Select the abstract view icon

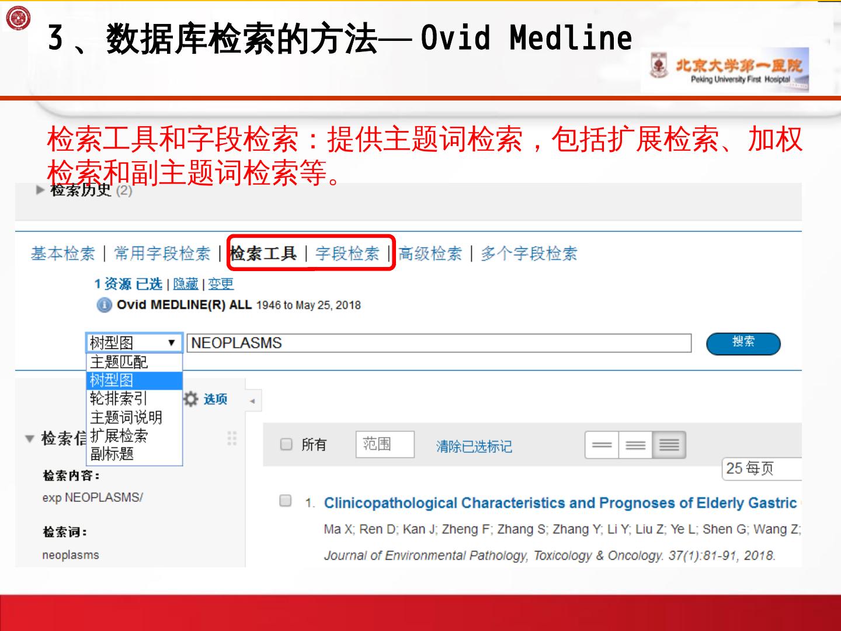pyautogui.click(x=669, y=445)
